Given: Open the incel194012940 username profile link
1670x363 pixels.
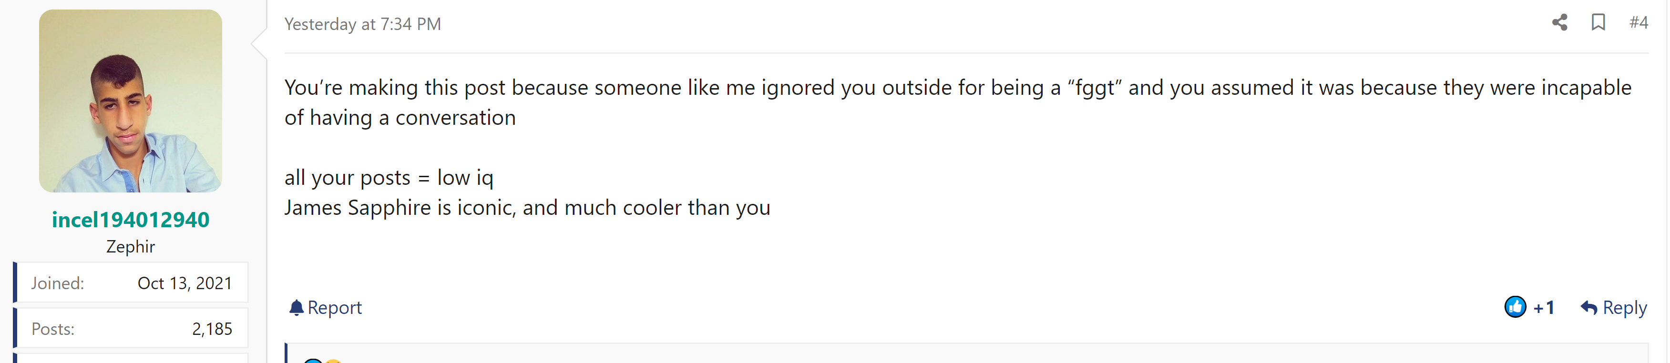Looking at the screenshot, I should tap(130, 220).
